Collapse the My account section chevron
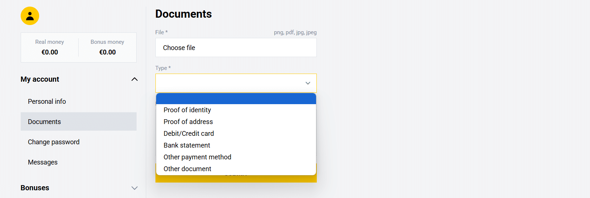This screenshot has height=198, width=590. 134,79
